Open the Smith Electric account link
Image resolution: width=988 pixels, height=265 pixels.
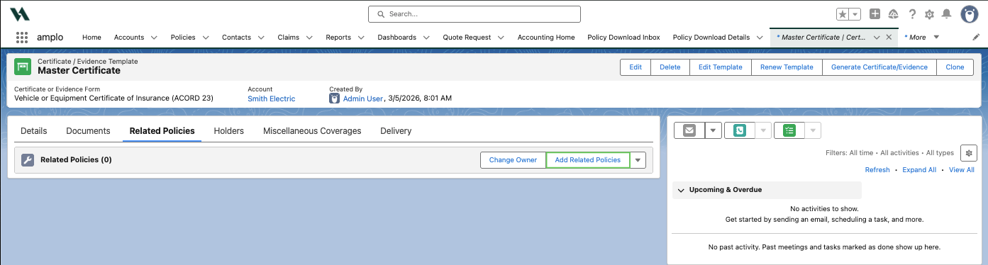[x=272, y=98]
